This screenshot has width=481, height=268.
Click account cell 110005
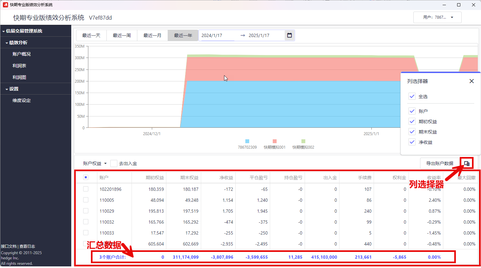point(107,200)
